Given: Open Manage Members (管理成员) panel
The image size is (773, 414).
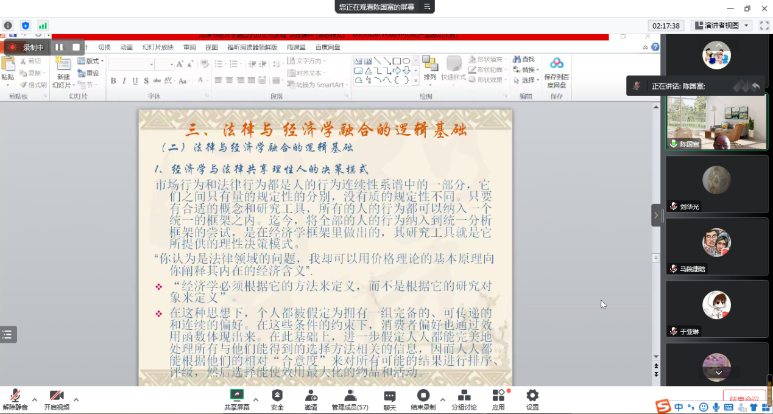Looking at the screenshot, I should point(350,399).
